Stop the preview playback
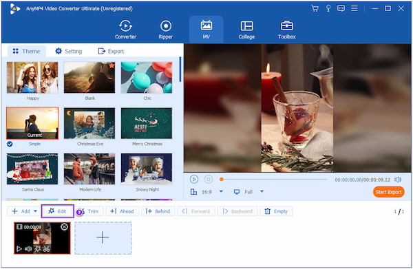413x269 pixels. click(x=209, y=180)
